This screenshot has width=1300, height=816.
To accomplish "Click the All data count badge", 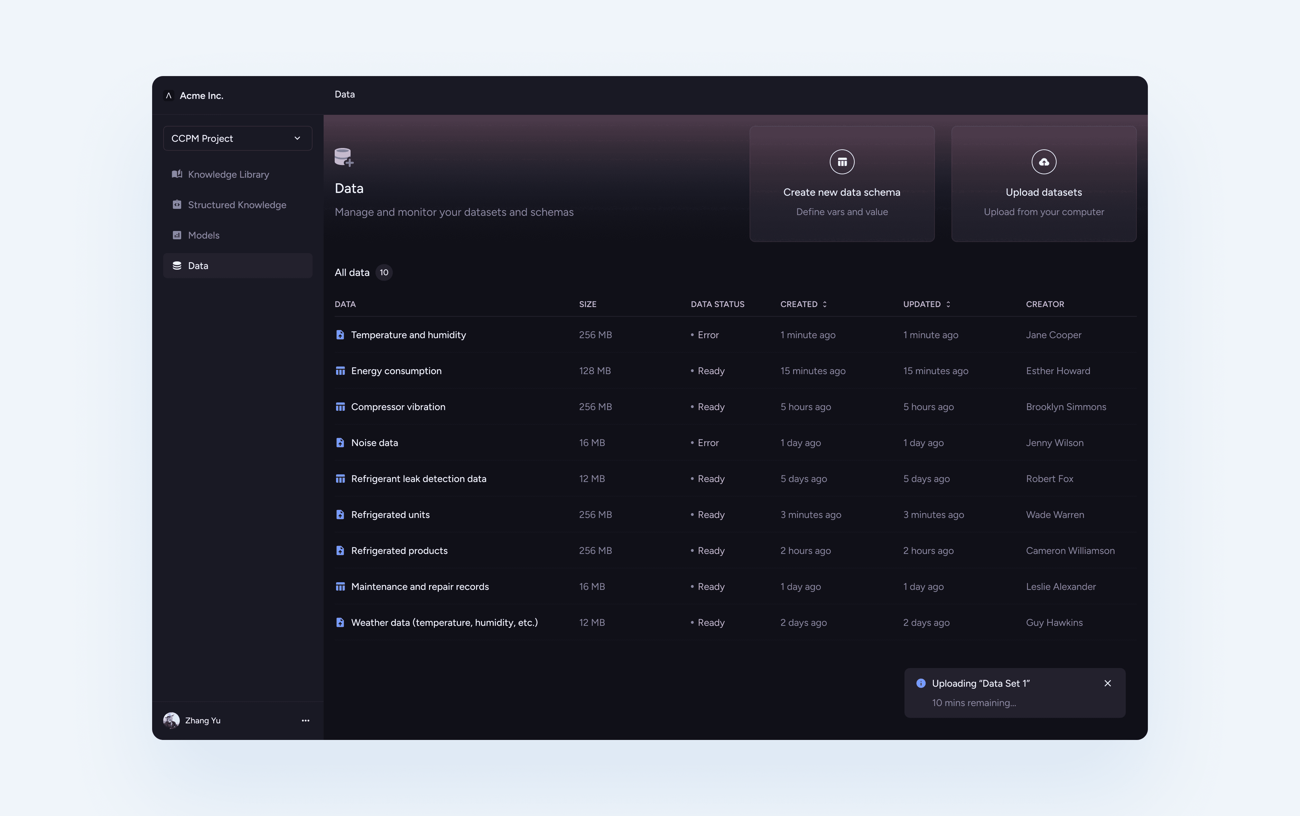I will click(384, 272).
